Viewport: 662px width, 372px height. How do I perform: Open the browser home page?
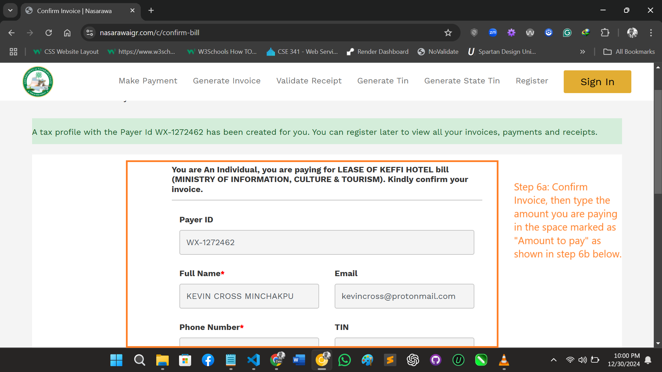pyautogui.click(x=67, y=33)
